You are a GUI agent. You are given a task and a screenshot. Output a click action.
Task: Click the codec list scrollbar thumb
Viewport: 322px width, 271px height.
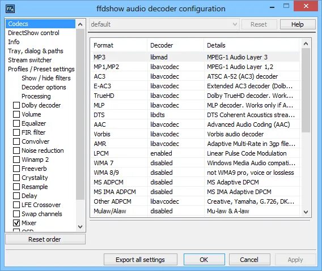(x=306, y=90)
